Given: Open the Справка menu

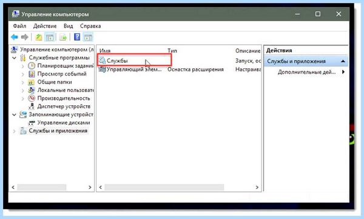Looking at the screenshot, I should click(90, 26).
